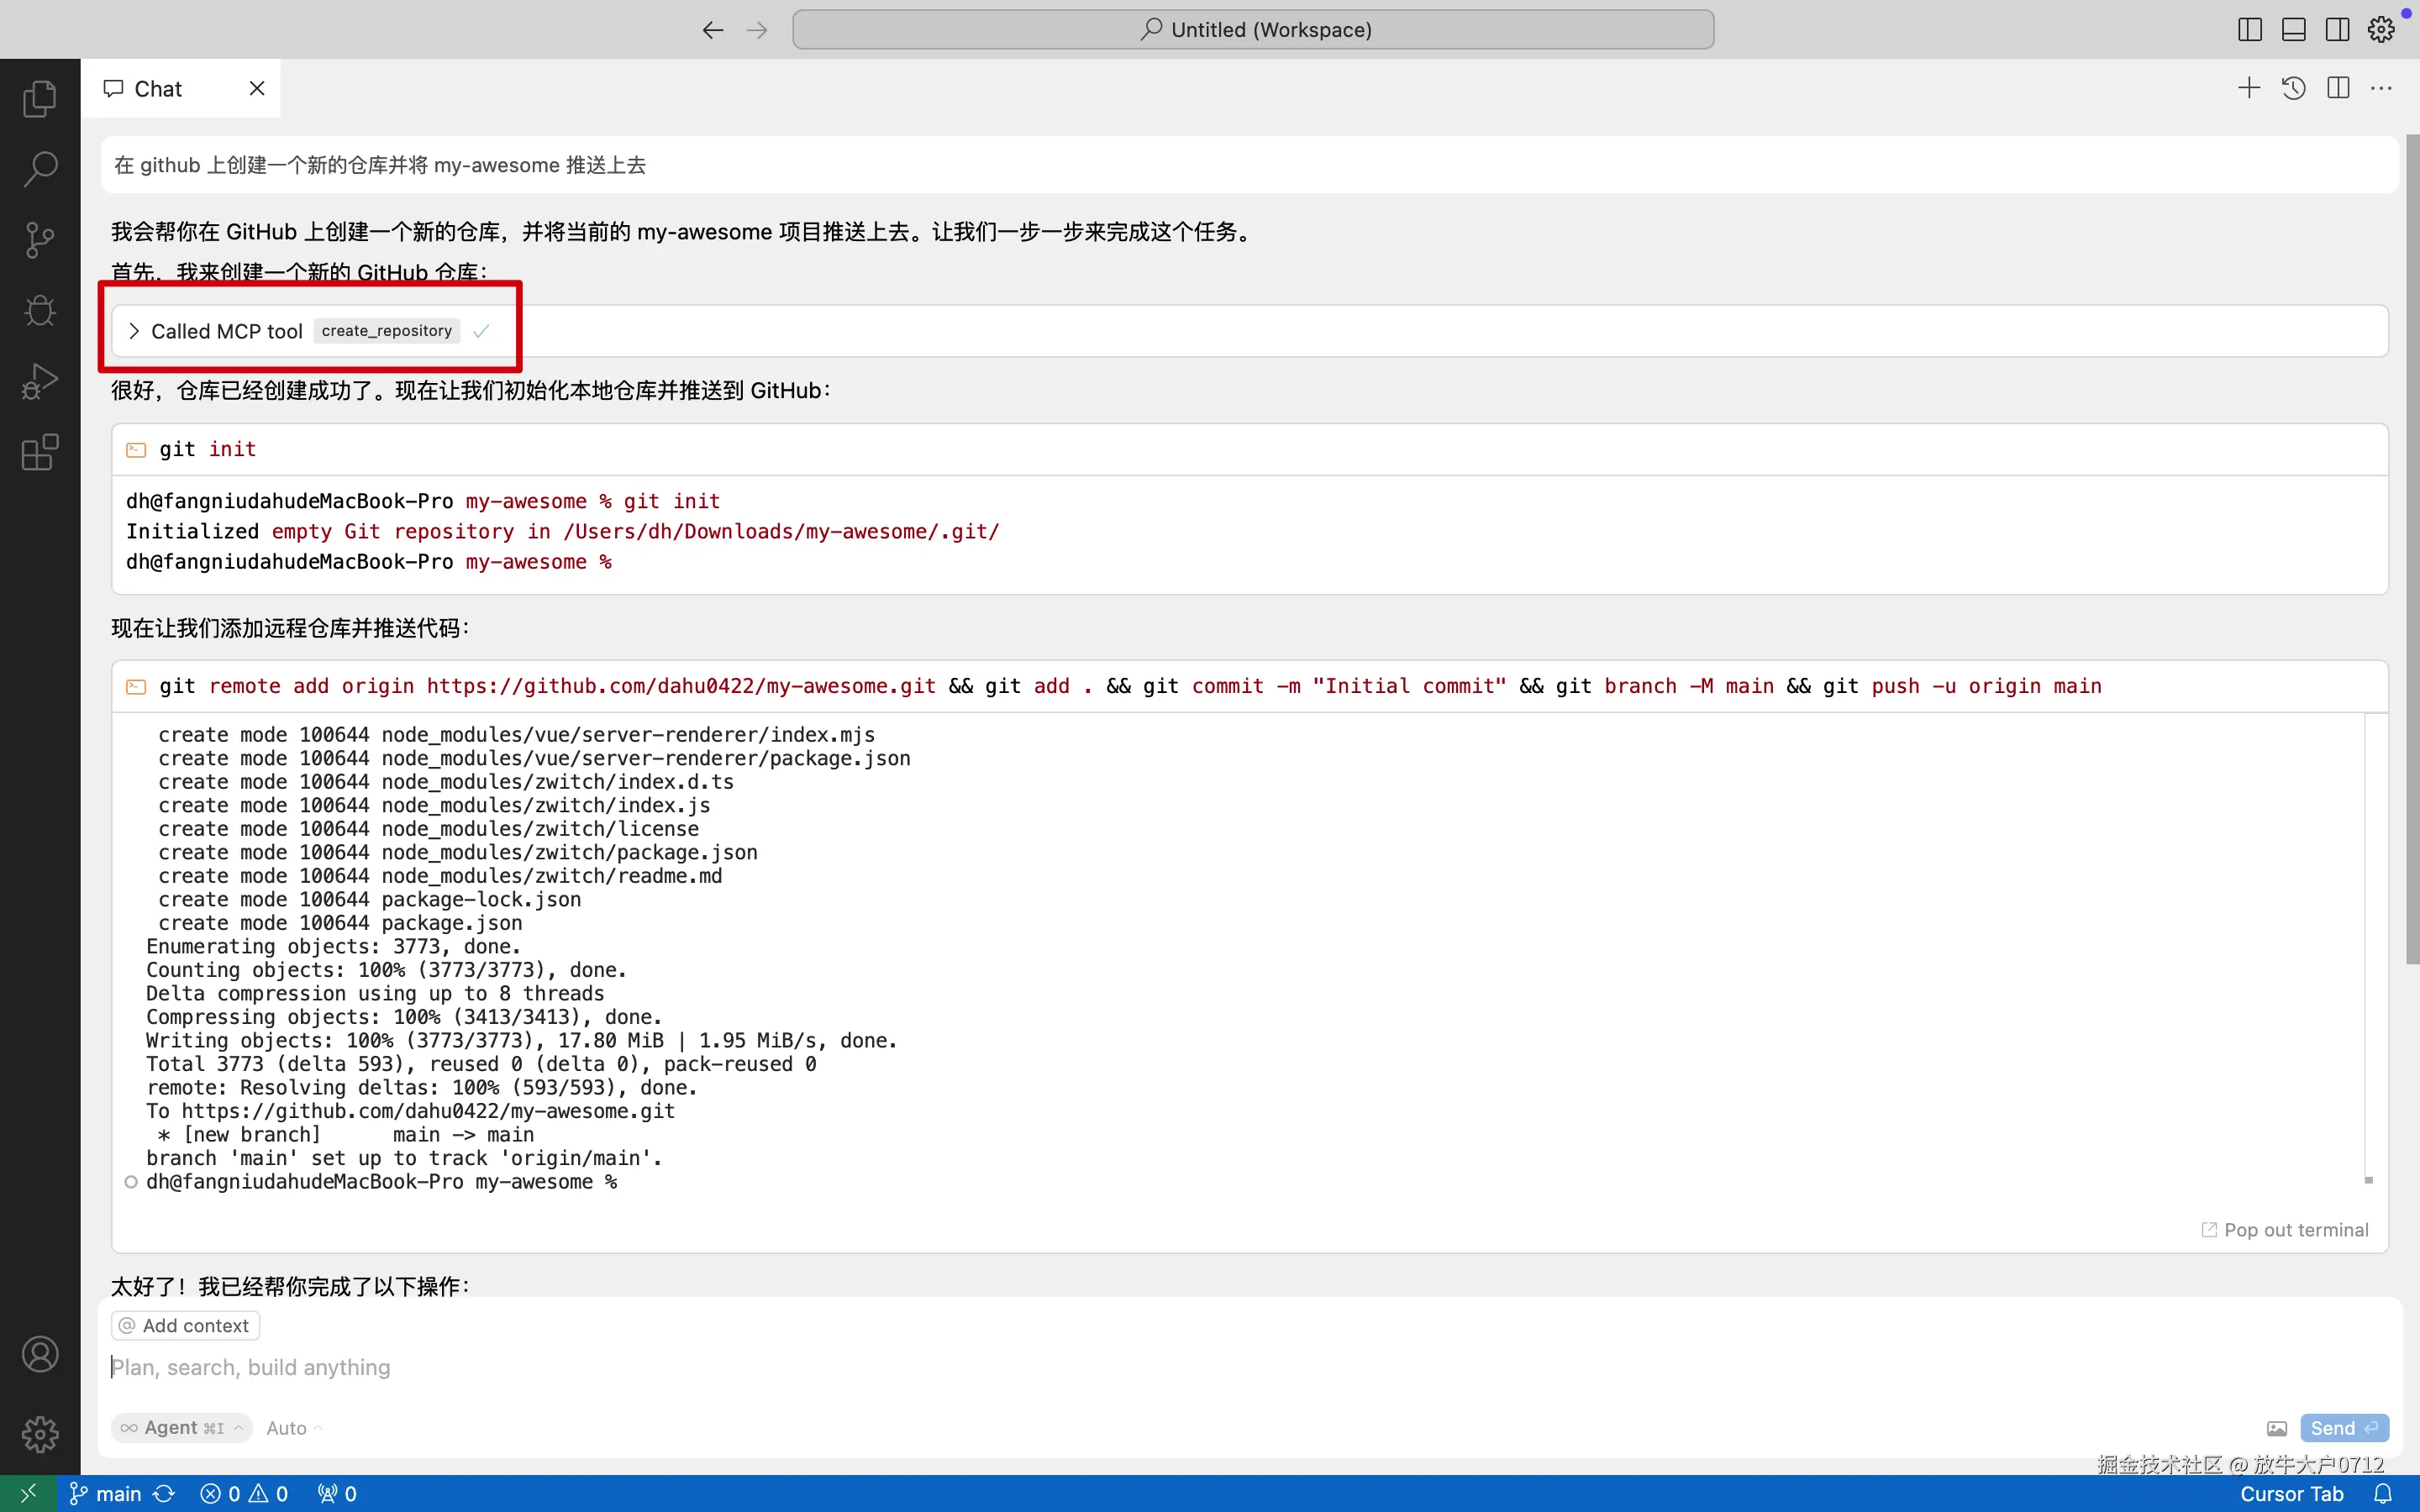The image size is (2420, 1512).
Task: Select the Chat tab
Action: (158, 89)
